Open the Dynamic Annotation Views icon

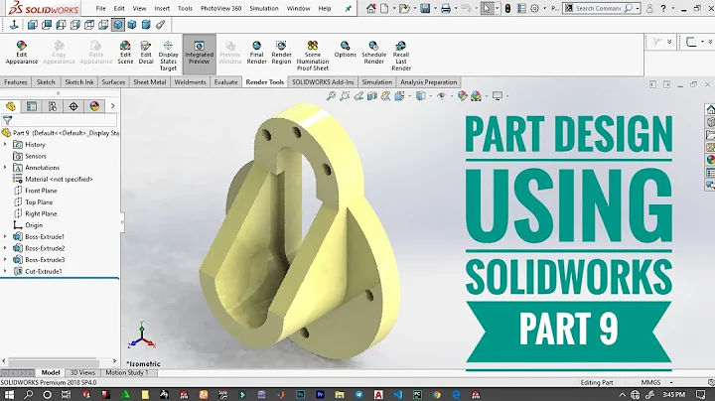[385, 95]
